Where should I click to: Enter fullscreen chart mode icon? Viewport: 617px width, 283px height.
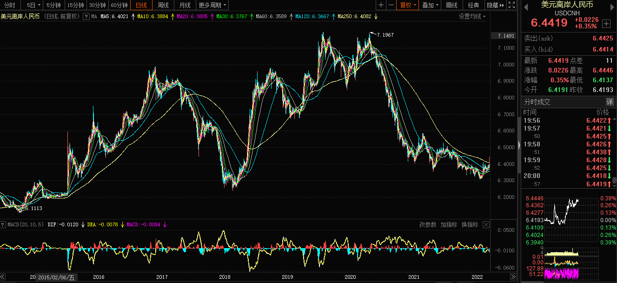(x=511, y=5)
